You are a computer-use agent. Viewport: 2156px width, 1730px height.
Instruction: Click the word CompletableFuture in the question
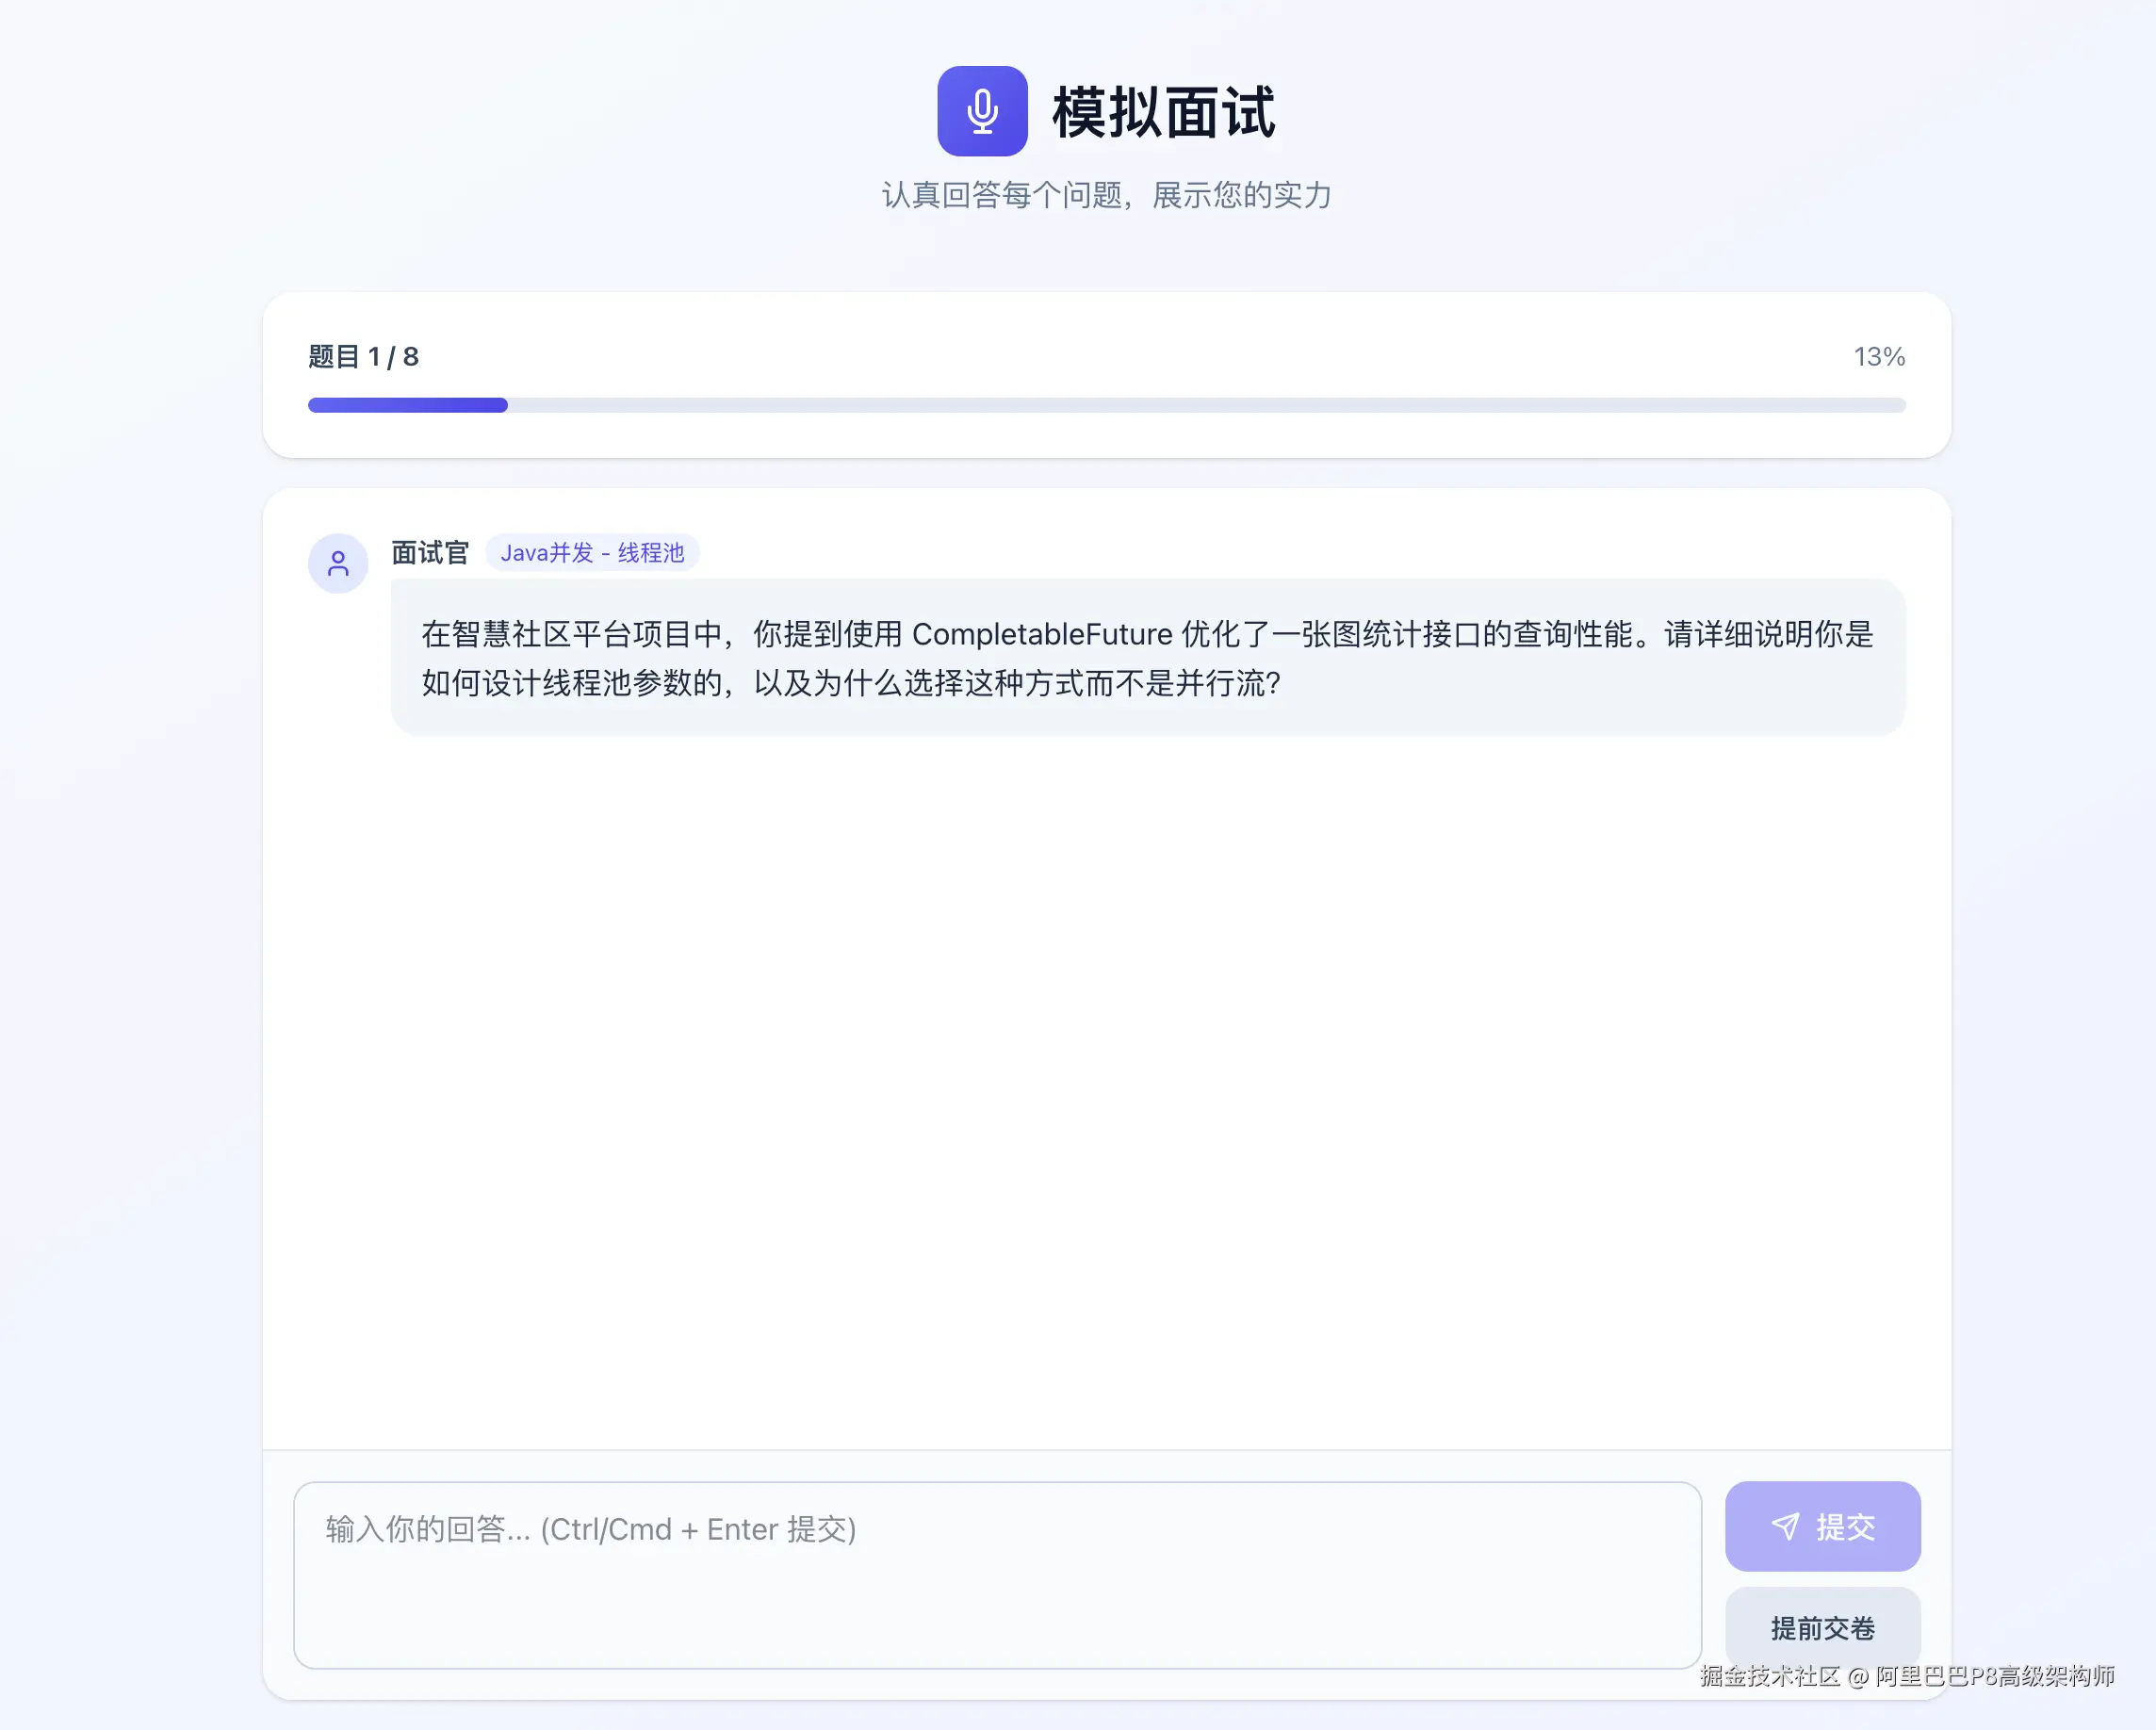tap(1042, 634)
